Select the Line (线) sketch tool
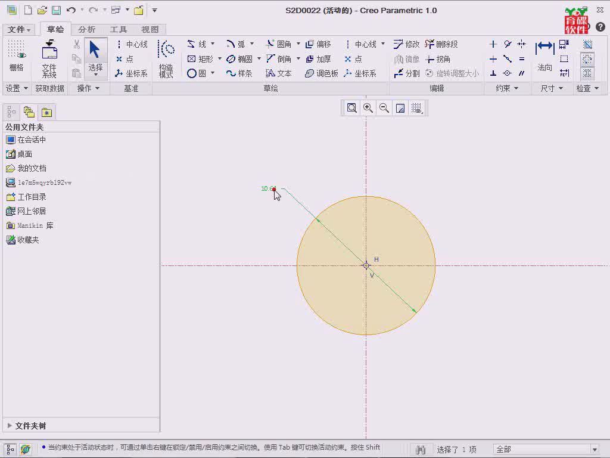The image size is (610, 458). (197, 44)
